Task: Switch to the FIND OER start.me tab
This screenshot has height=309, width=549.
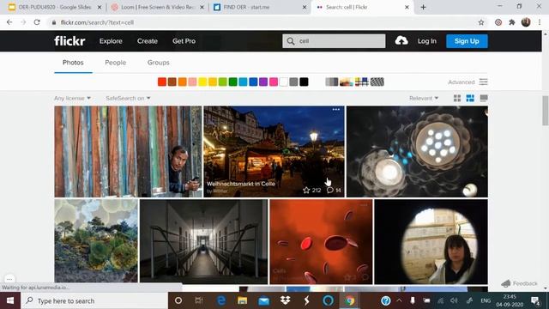Action: pos(260,7)
